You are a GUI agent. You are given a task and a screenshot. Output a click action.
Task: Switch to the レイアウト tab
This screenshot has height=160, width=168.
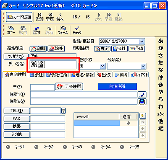pyautogui.click(x=139, y=75)
